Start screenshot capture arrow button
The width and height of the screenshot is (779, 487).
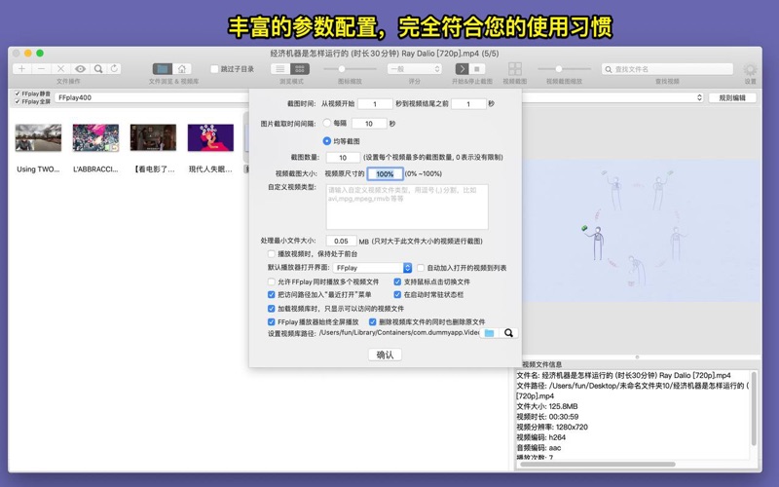462,68
